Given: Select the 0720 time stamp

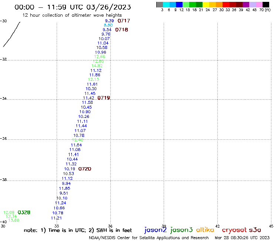Looking at the screenshot, I should (x=85, y=169).
